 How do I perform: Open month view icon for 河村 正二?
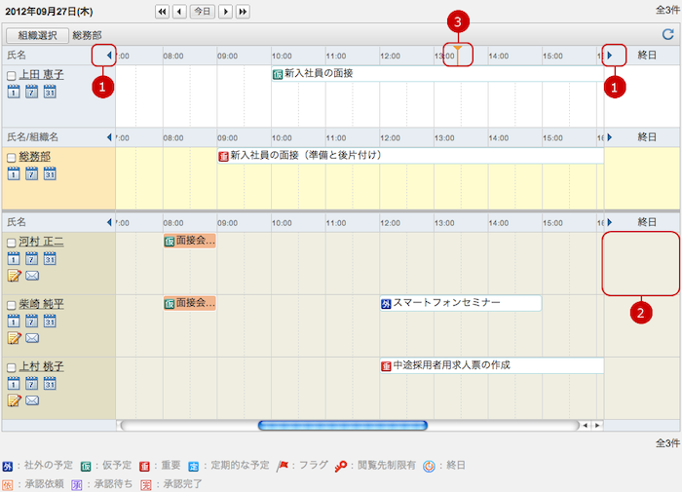50,258
